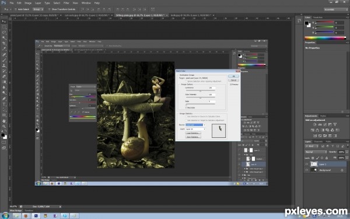The image size is (350, 219).
Task: Toggle Lock image pixels brush icon
Action: 317,158
